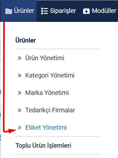Click the folder icon beside Ürünler
118x158 pixels.
point(9,11)
